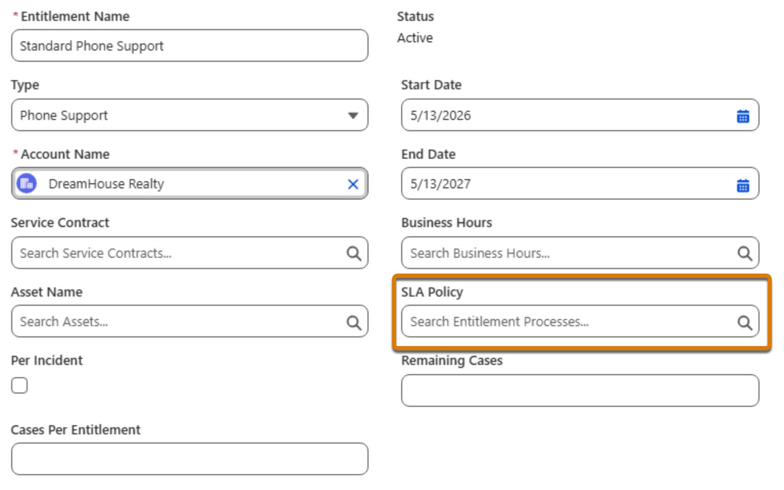Click Business Hours search magnifier icon
The height and width of the screenshot is (490, 784).
pyautogui.click(x=744, y=253)
